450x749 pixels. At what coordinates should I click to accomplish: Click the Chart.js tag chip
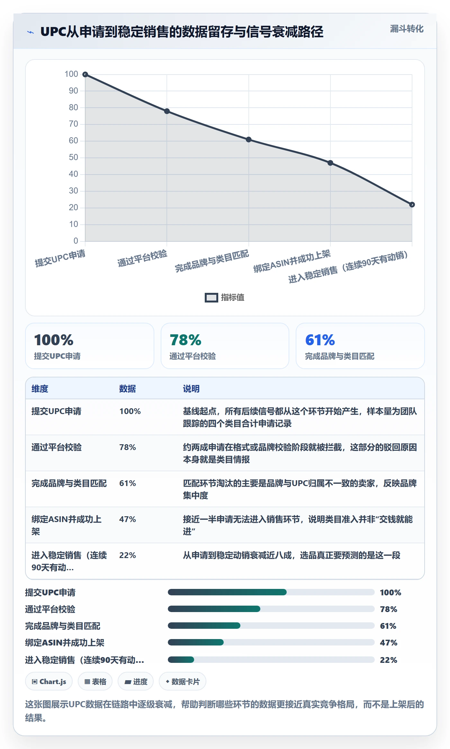pos(49,681)
